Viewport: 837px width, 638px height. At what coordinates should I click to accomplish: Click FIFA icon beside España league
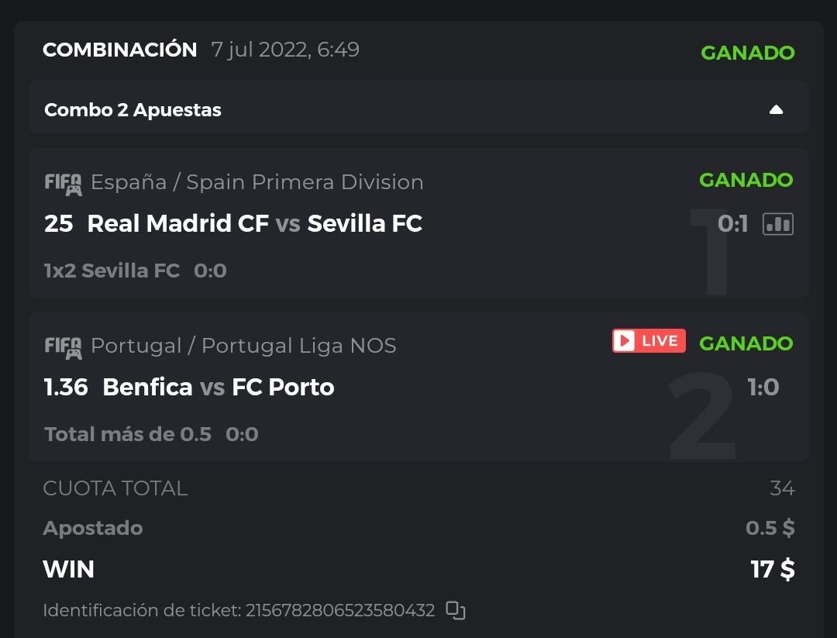click(x=63, y=184)
